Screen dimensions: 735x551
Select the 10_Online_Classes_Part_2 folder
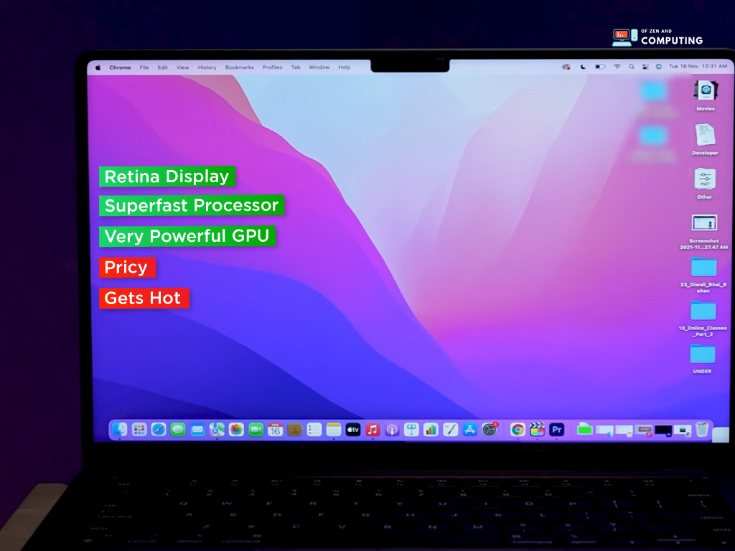click(x=703, y=319)
